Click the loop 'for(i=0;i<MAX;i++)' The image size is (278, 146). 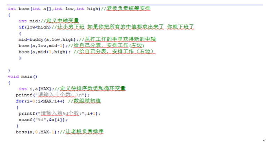pyautogui.click(x=40, y=101)
